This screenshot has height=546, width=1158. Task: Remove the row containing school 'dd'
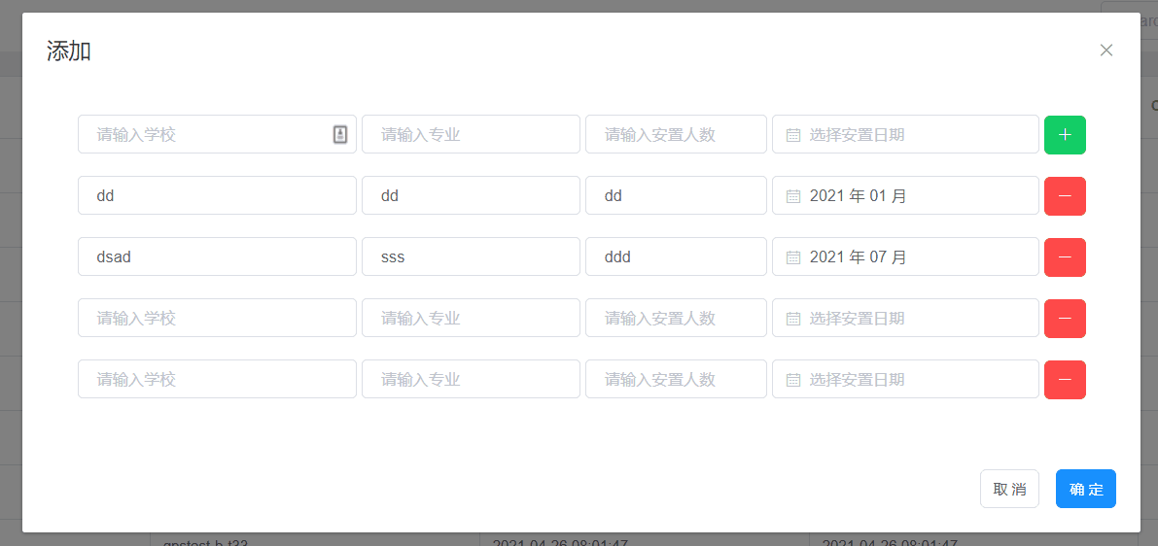(1065, 196)
